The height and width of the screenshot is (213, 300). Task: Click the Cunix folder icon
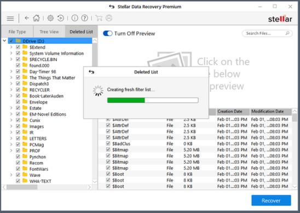click(25, 120)
